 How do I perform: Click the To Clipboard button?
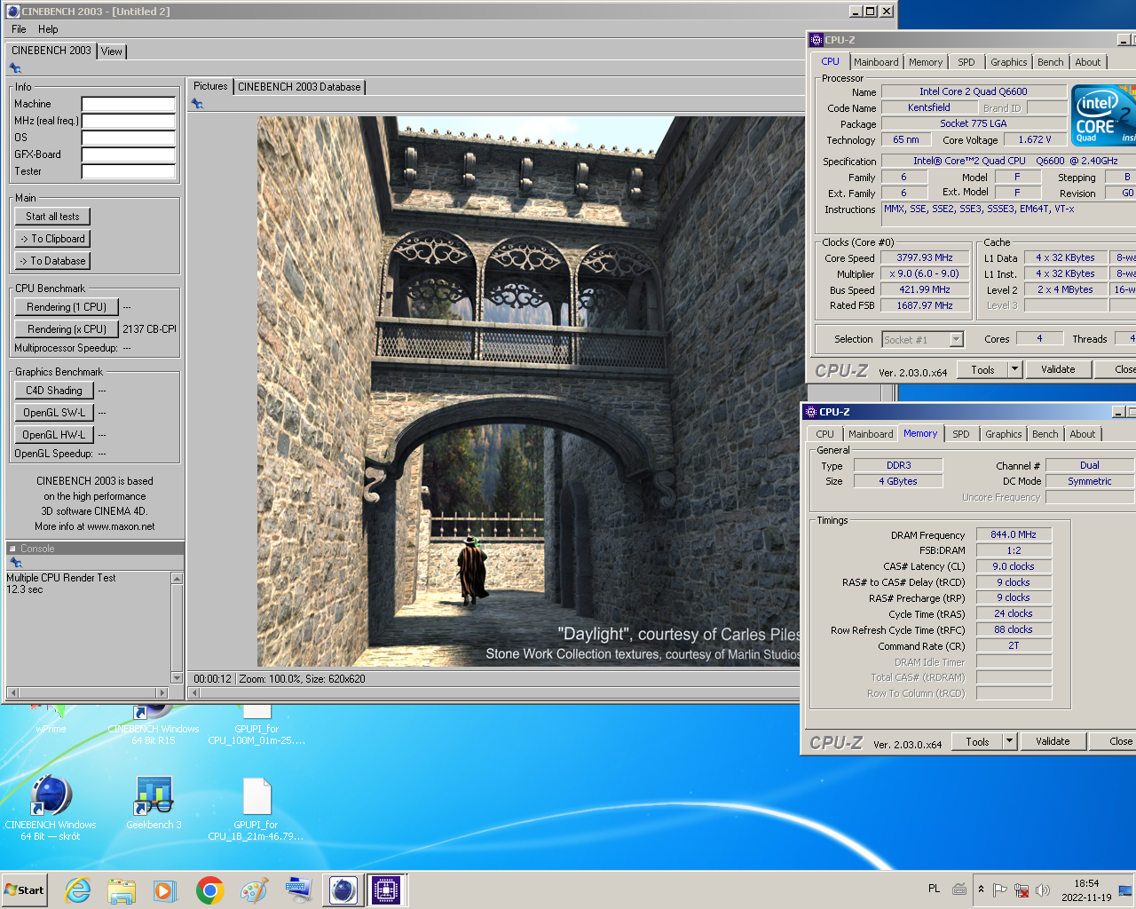click(x=52, y=239)
